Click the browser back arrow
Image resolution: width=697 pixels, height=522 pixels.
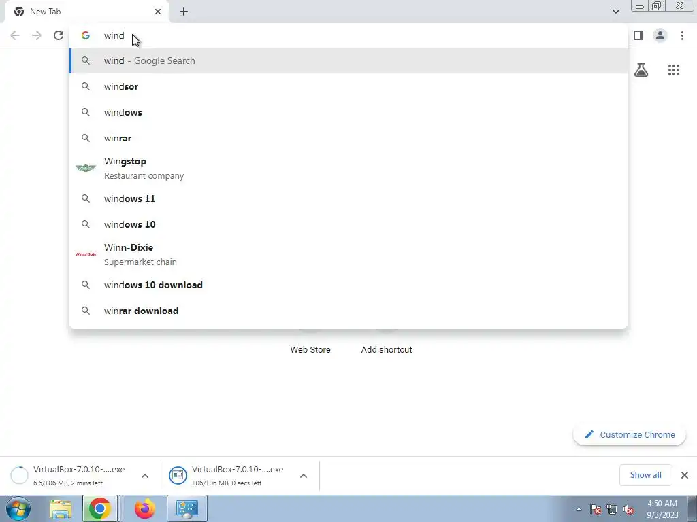pyautogui.click(x=15, y=35)
